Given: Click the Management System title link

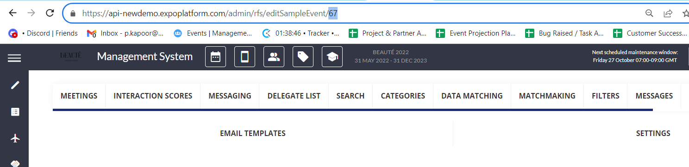Looking at the screenshot, I should [x=145, y=57].
